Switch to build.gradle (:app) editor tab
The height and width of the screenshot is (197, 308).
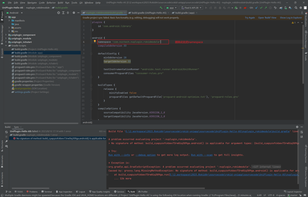click(x=184, y=12)
